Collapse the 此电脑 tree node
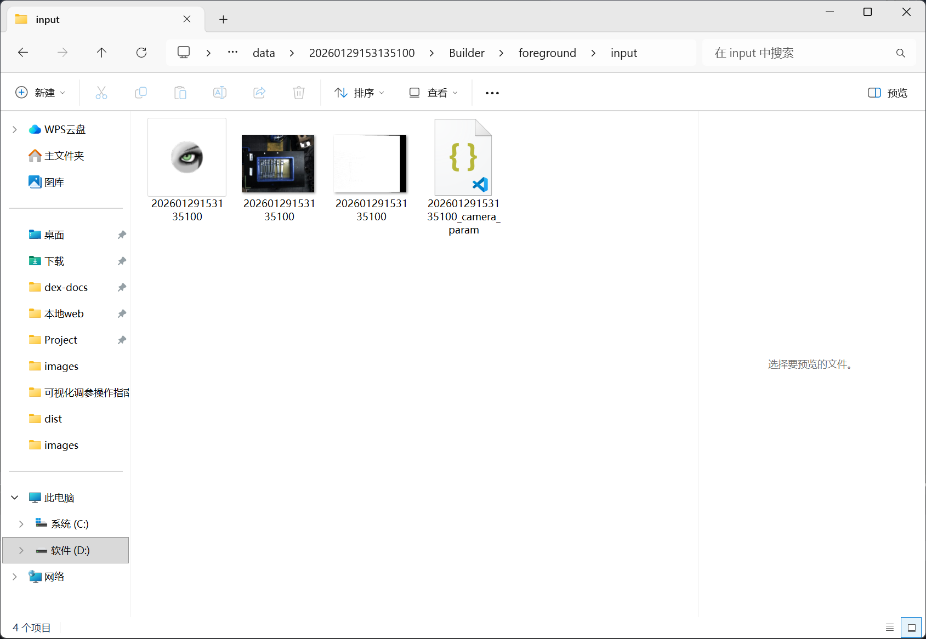The image size is (926, 639). tap(15, 498)
